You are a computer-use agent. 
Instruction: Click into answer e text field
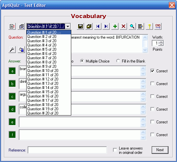(x=80, y=122)
